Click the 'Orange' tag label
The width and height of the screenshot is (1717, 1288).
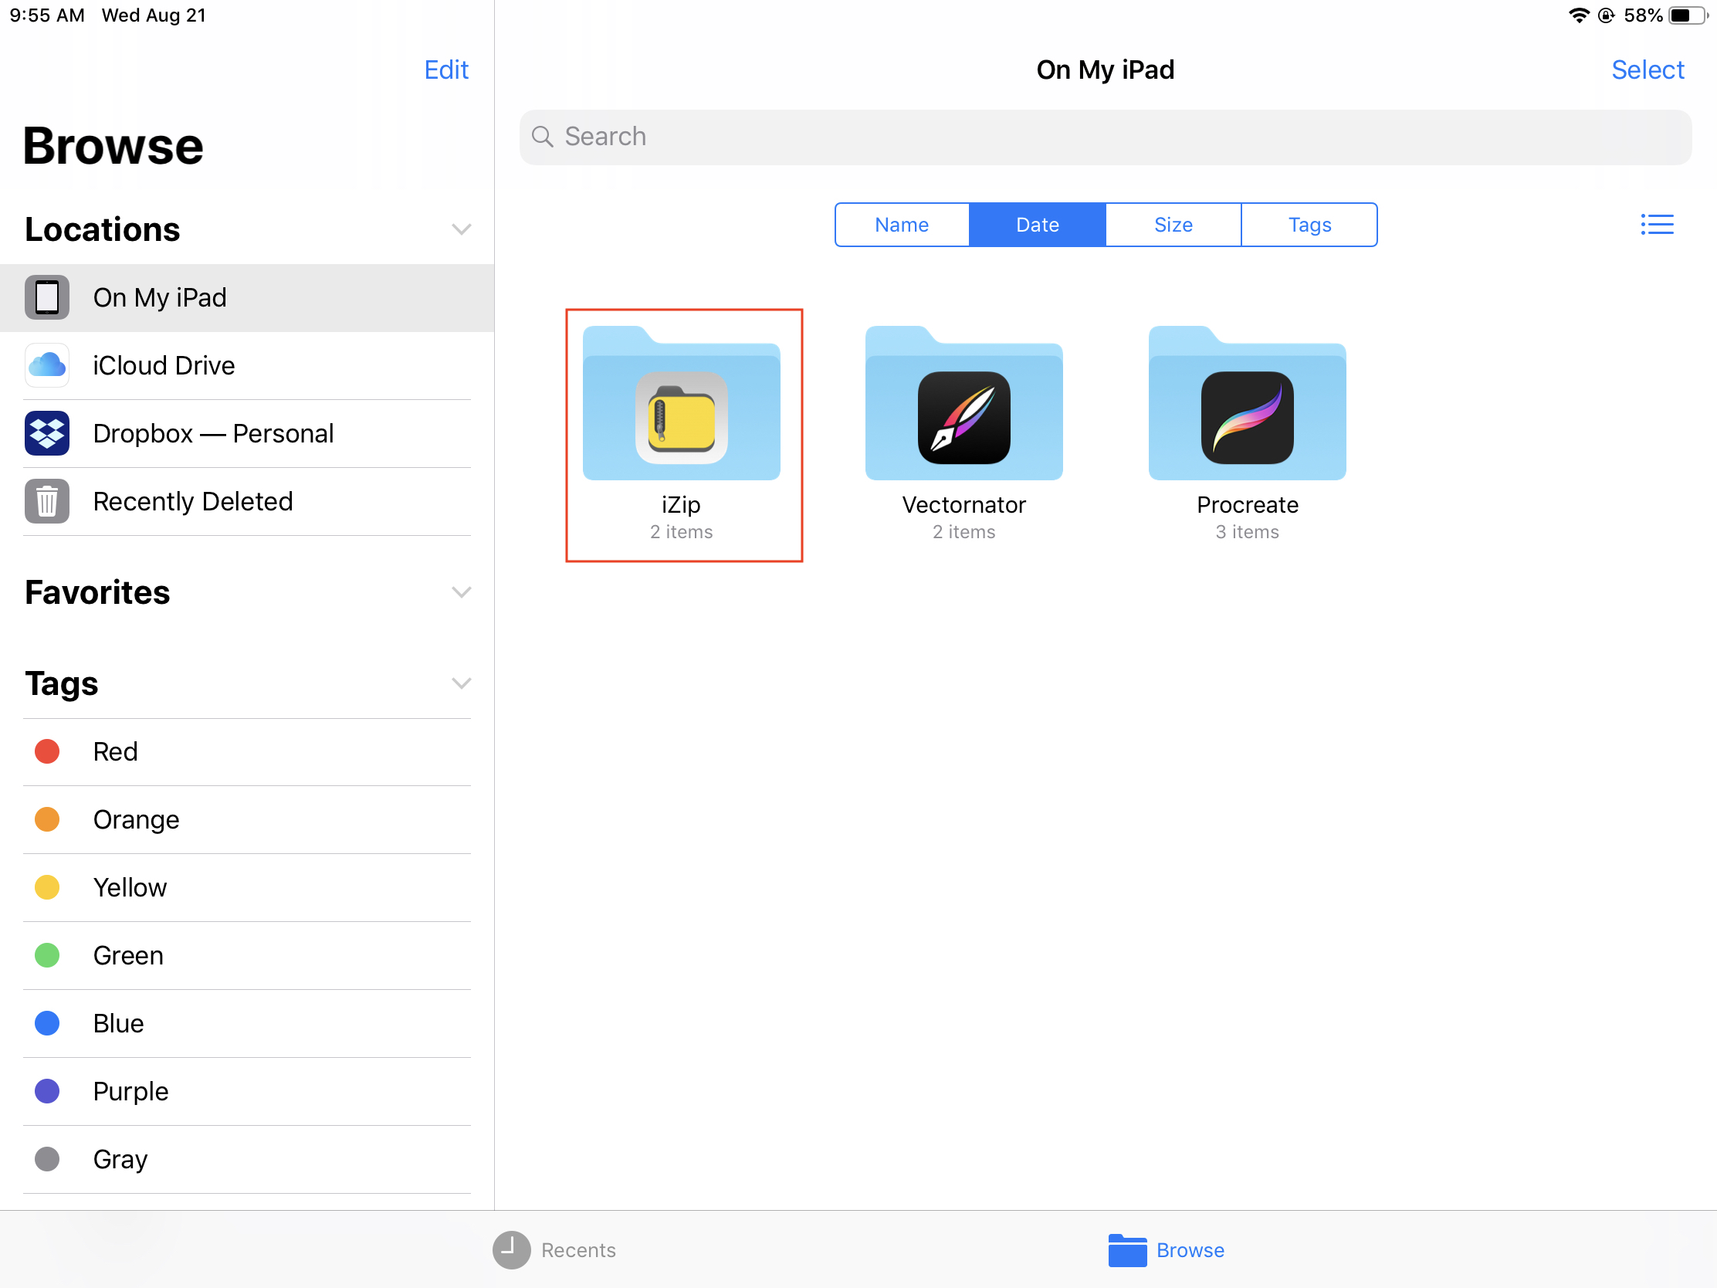pos(137,820)
